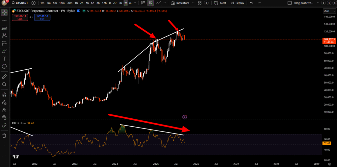Viewport: 337px width, 167px height.
Task: Select the 4h timeframe
Action: click(87, 3)
